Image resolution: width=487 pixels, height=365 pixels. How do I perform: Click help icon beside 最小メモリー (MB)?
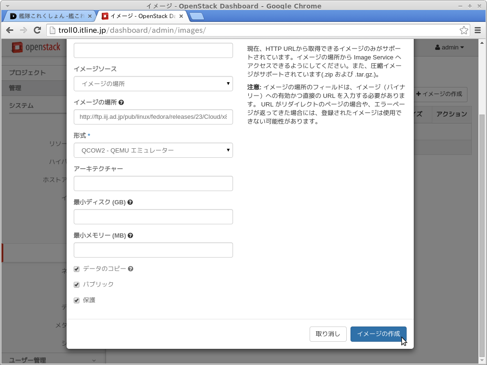[x=130, y=235]
